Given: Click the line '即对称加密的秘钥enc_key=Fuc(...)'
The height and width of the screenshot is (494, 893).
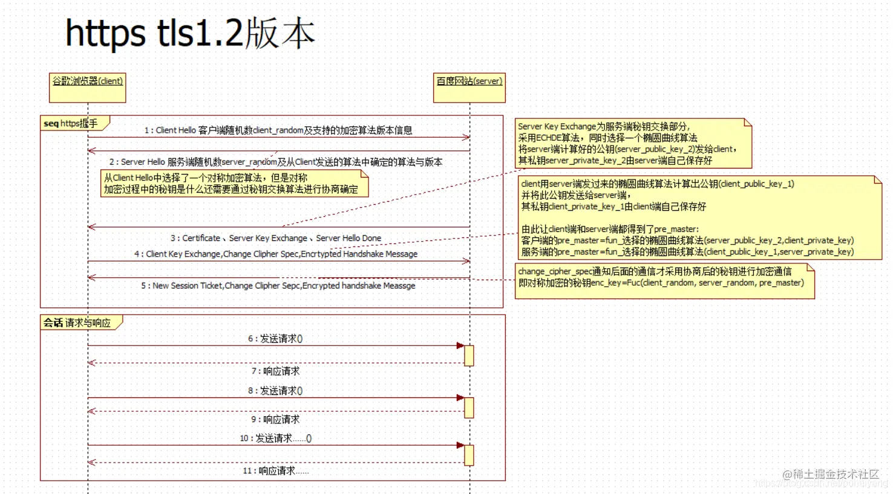Looking at the screenshot, I should coord(661,283).
